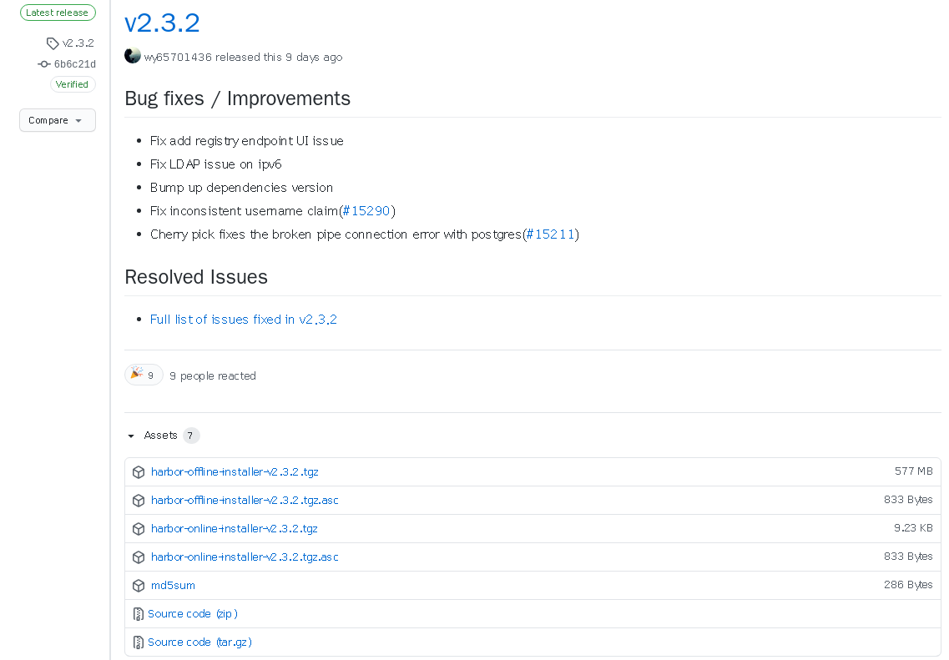949x660 pixels.
Task: Open issue #15211 link
Action: coord(551,234)
